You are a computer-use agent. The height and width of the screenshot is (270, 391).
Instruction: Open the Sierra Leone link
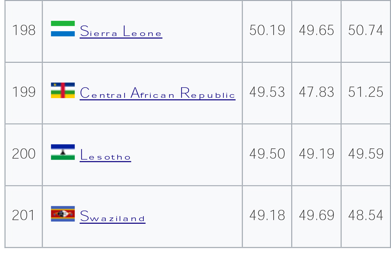(x=121, y=31)
